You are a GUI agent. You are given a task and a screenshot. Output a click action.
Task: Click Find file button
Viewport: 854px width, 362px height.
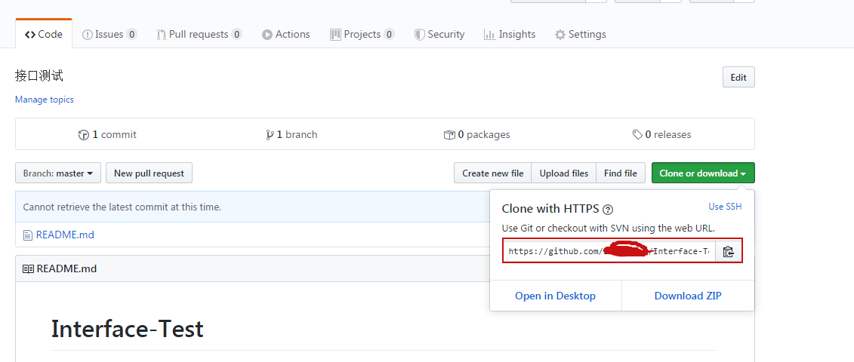[x=621, y=173]
